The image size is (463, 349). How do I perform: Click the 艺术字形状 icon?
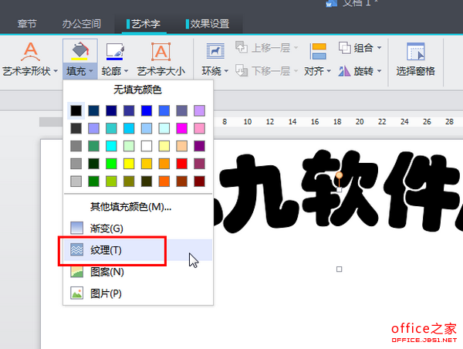click(30, 51)
